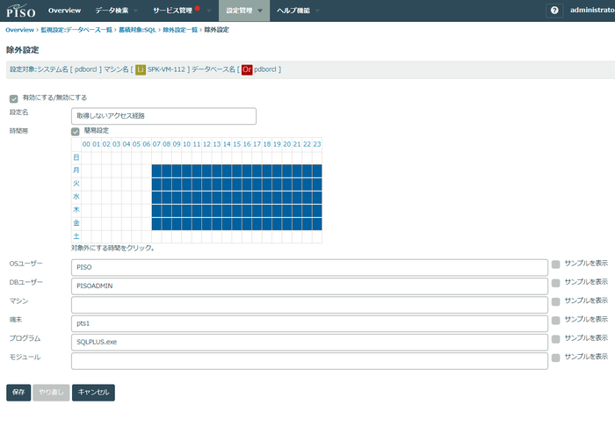
Task: Click the PISO logo
Action: coord(21,11)
